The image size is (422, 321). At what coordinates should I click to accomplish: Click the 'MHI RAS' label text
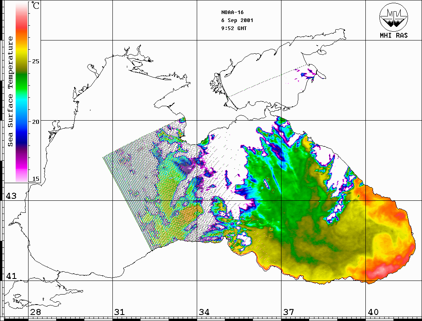tap(394, 35)
